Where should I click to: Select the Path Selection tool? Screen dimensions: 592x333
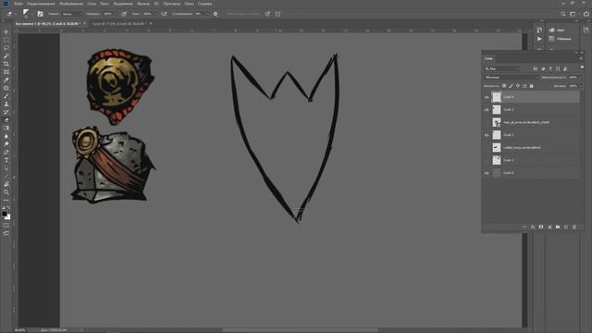6,168
